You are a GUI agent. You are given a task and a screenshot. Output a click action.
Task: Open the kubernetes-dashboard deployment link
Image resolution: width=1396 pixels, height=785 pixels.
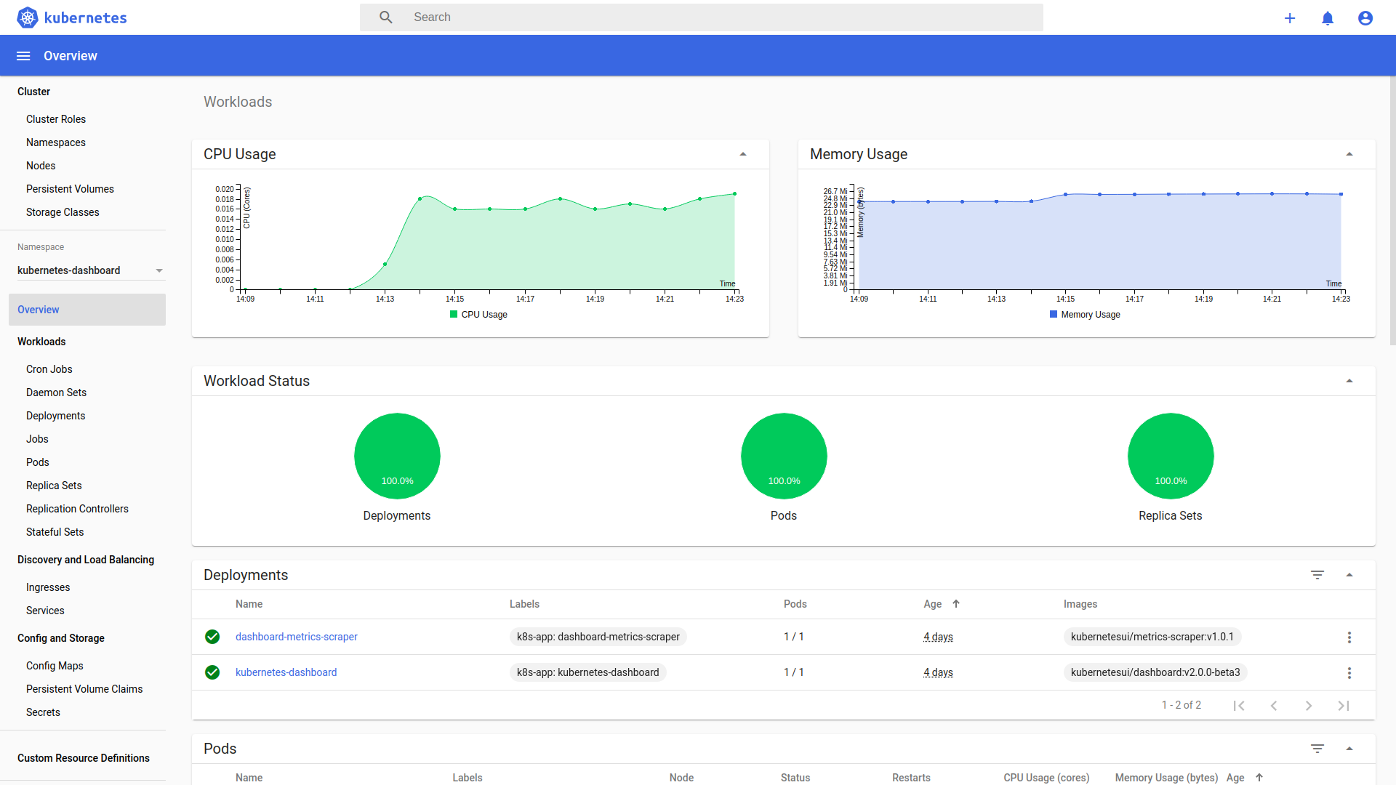(285, 671)
